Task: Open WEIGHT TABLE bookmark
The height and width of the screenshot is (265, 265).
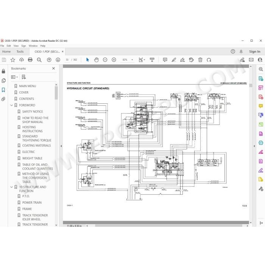Action: pos(32,158)
